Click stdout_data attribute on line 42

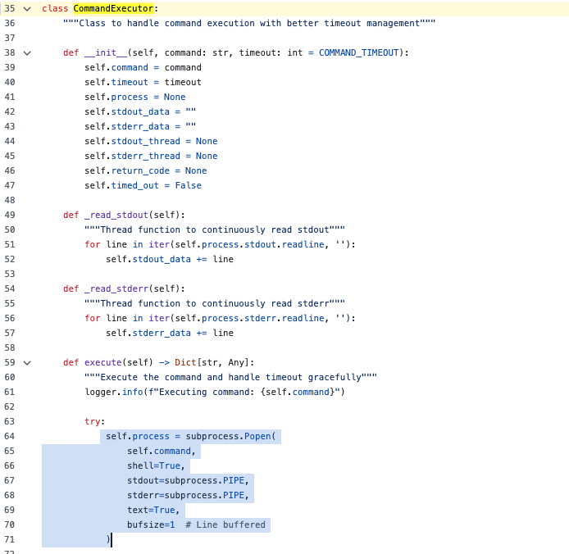(140, 111)
